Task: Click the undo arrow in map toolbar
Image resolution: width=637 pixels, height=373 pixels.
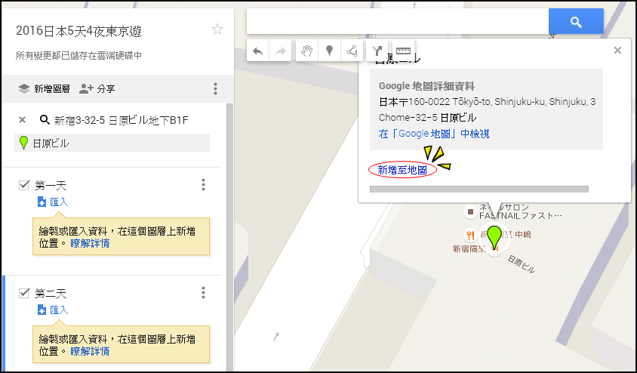Action: pyautogui.click(x=258, y=51)
